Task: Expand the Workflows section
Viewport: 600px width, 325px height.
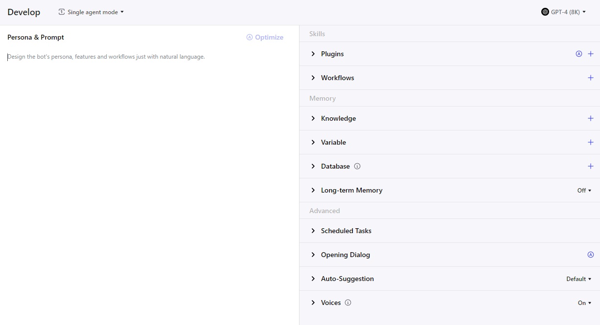Action: [313, 78]
